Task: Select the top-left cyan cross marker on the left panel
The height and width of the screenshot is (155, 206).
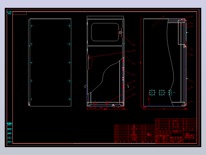Action: (x=32, y=26)
